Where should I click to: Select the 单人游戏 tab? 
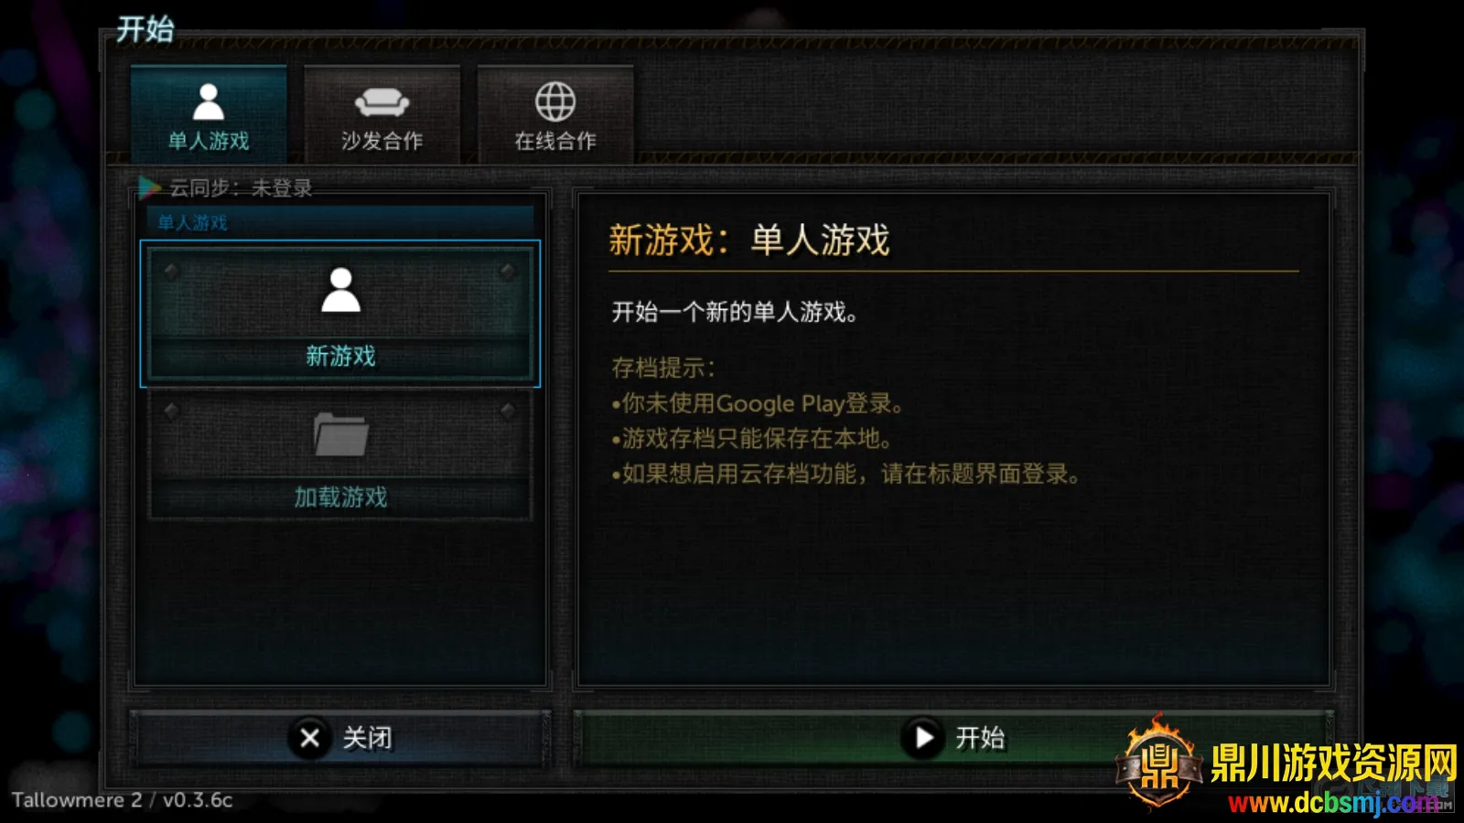209,114
